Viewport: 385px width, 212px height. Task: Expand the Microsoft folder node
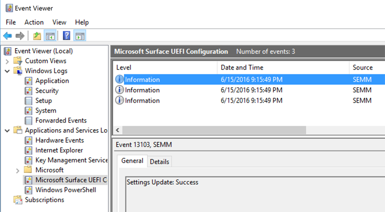coord(18,171)
